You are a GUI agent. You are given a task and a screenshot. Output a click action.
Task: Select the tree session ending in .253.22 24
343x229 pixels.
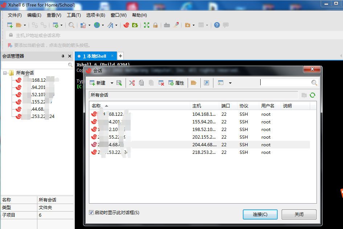[35, 116]
